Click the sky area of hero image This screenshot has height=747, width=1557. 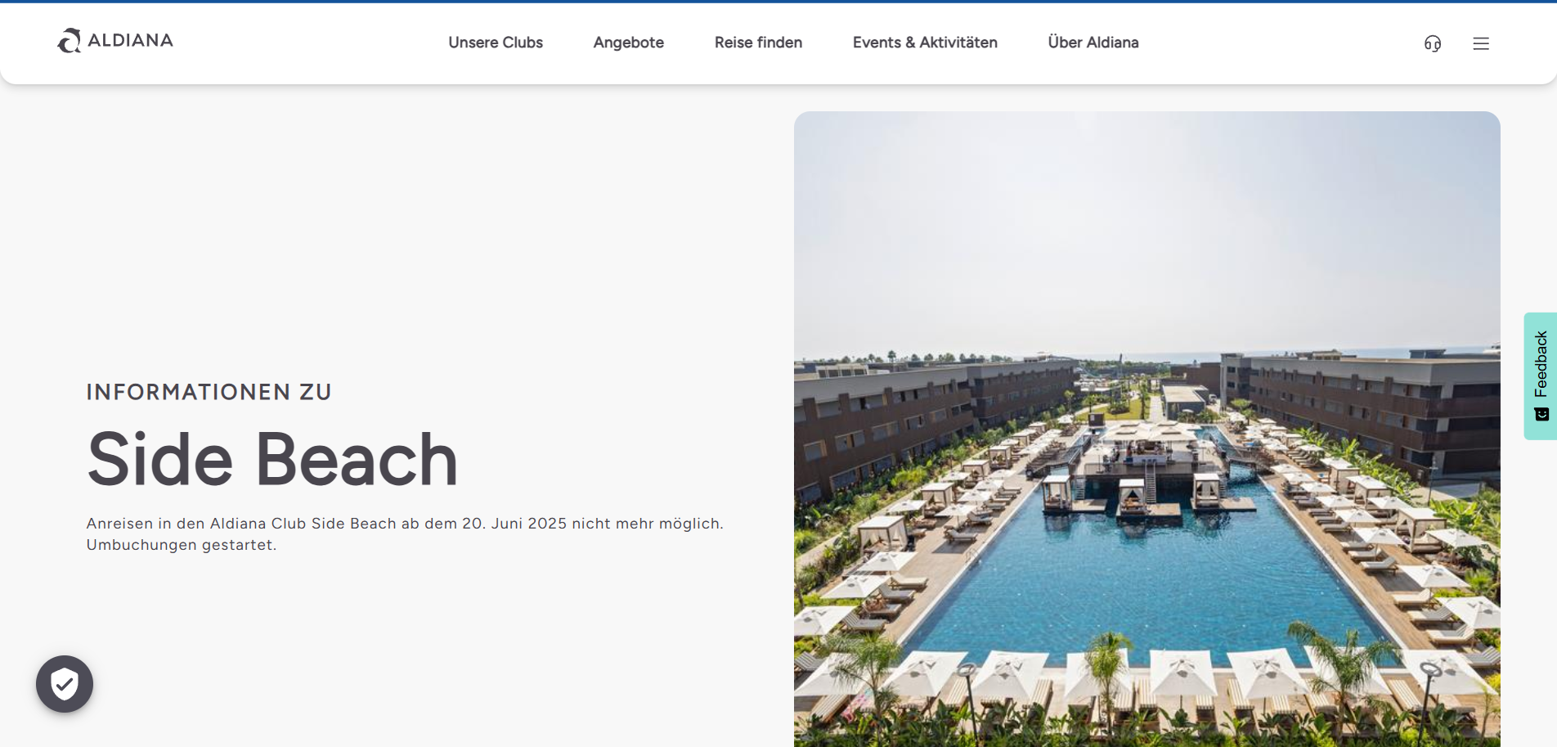pos(1146,229)
